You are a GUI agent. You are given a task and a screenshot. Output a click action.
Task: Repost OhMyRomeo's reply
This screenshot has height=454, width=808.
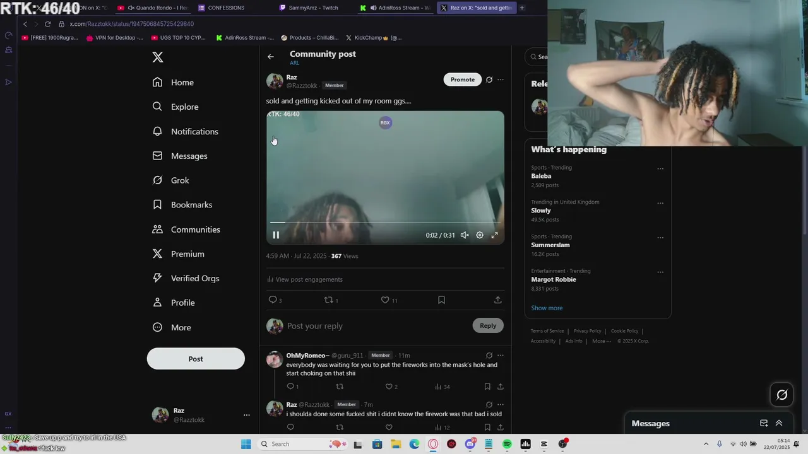340,387
